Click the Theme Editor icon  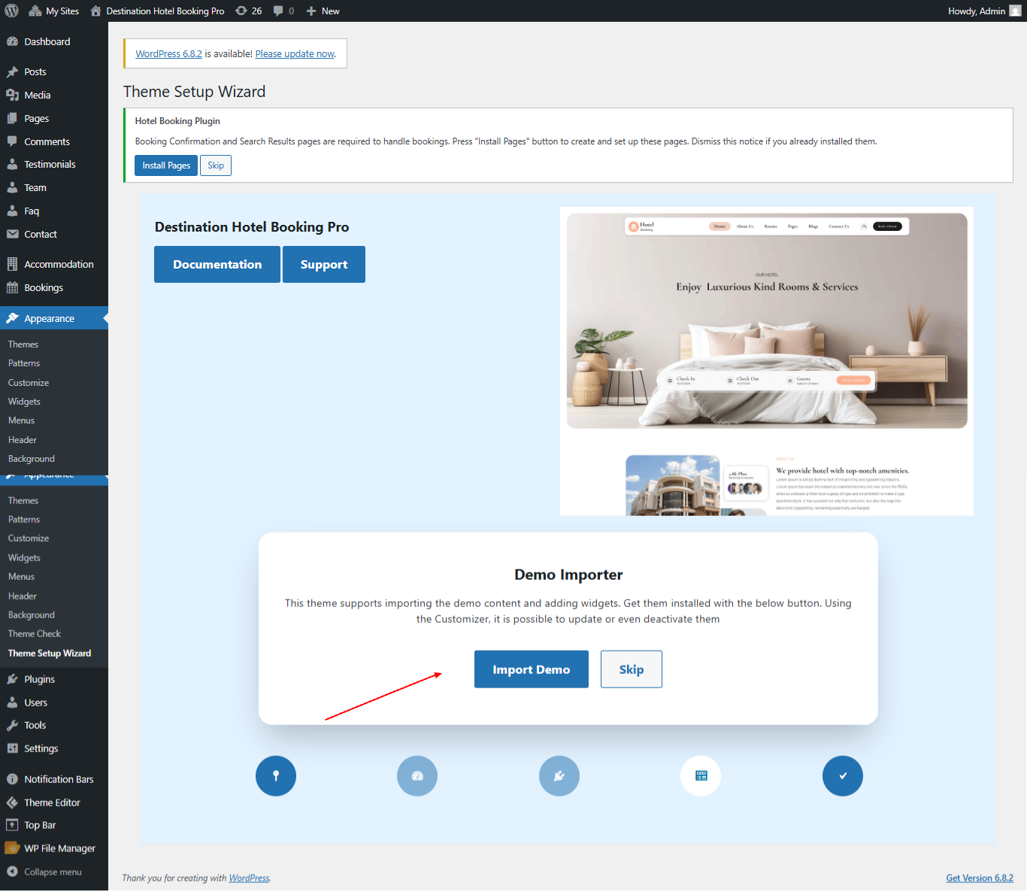click(12, 802)
